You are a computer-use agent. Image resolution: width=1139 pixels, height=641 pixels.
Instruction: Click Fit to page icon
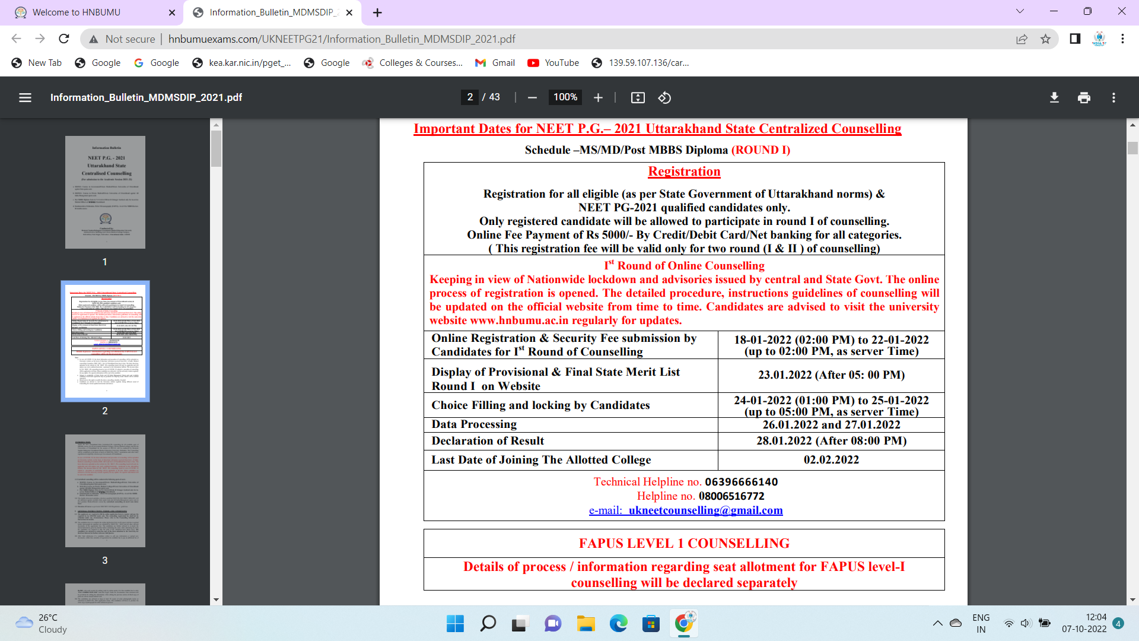pyautogui.click(x=638, y=97)
